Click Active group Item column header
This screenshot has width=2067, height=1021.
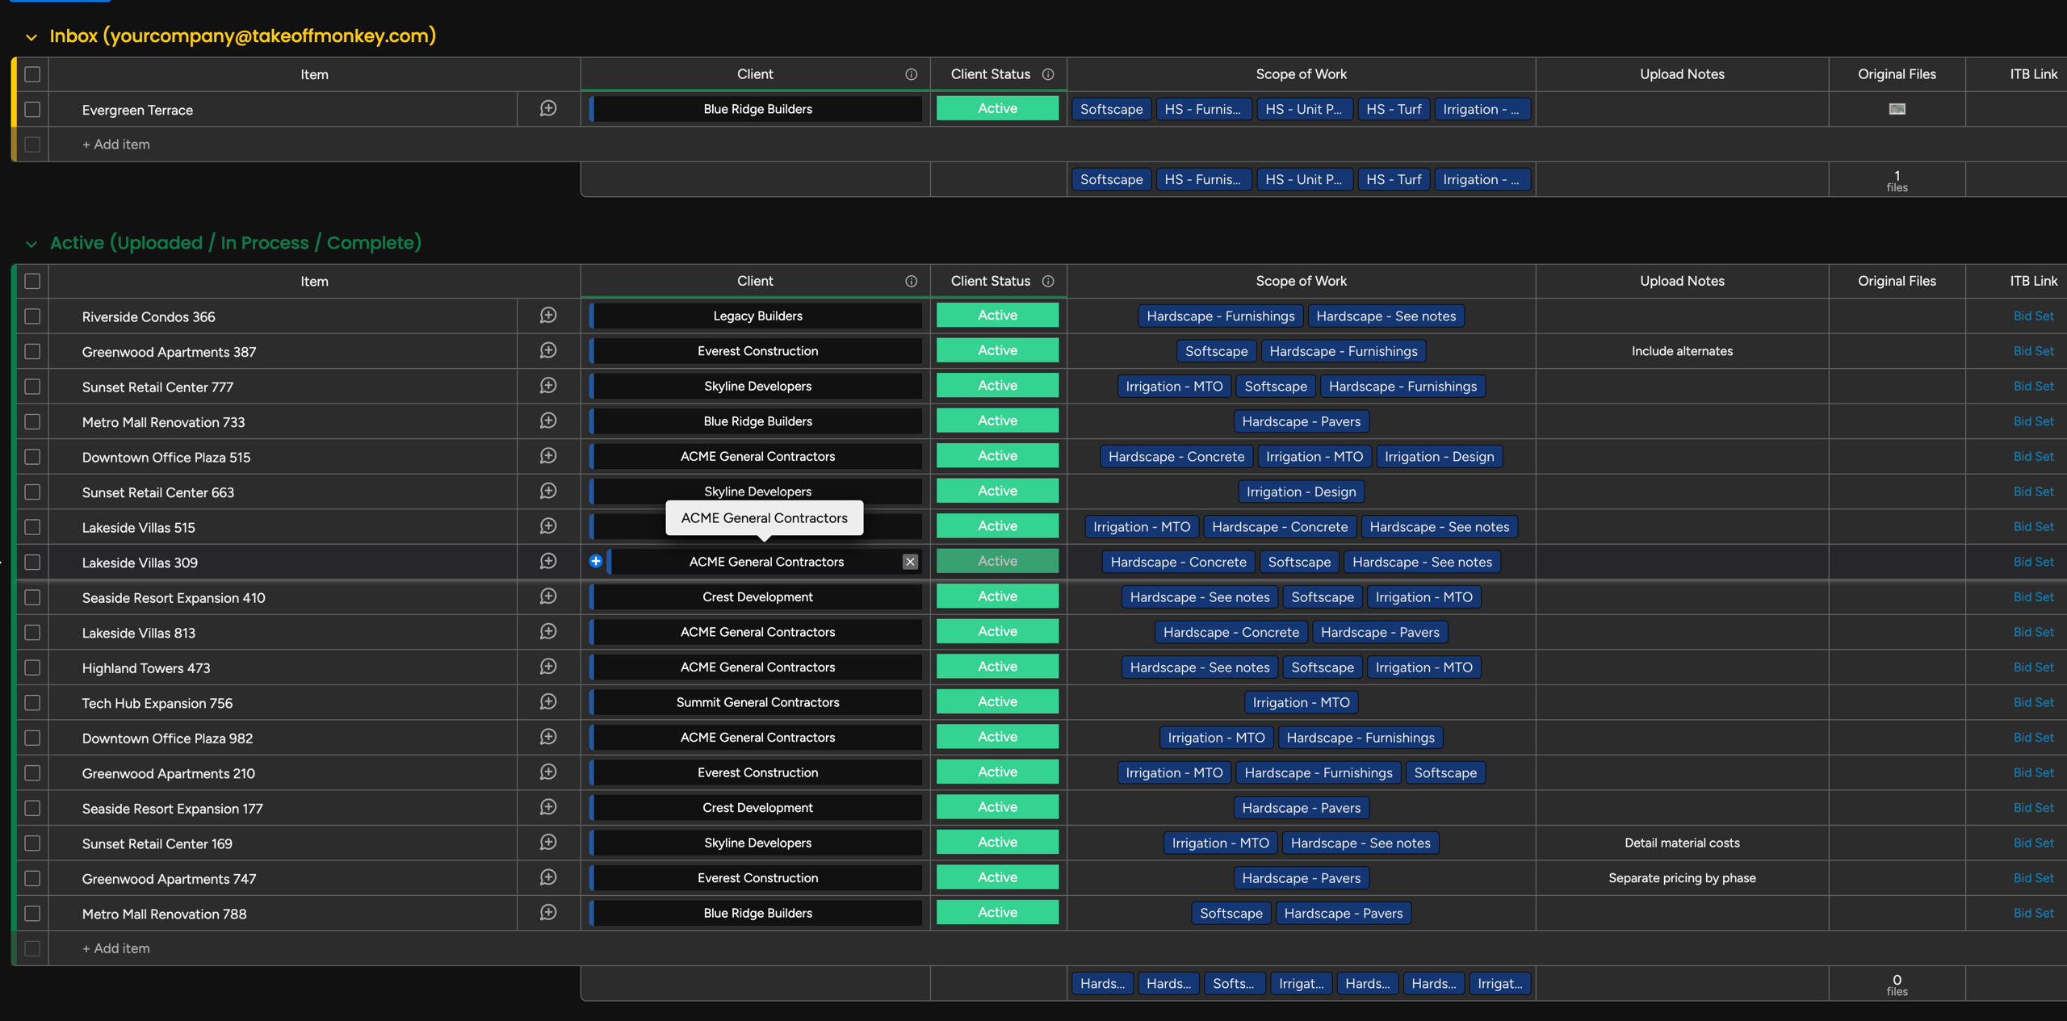[314, 281]
